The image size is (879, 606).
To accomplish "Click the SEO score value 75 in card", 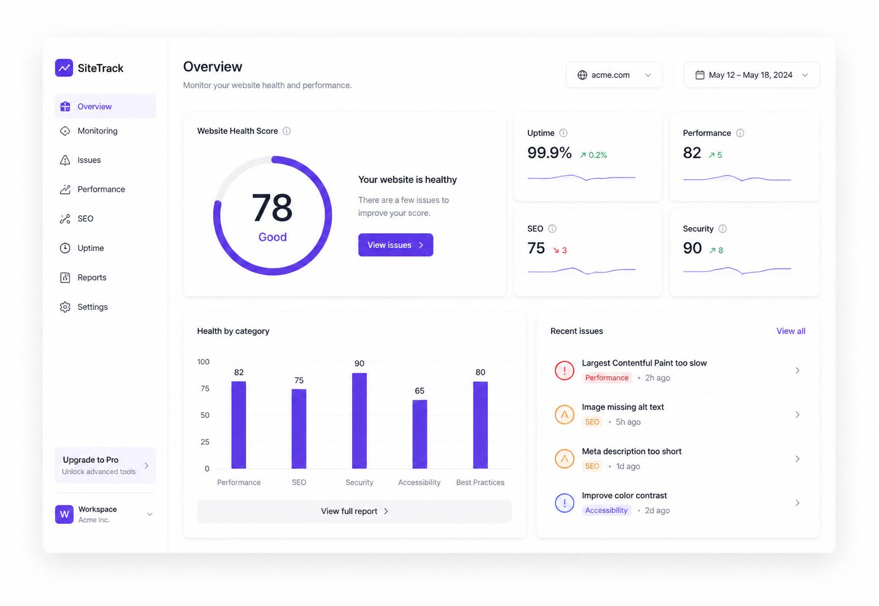I will [x=536, y=249].
